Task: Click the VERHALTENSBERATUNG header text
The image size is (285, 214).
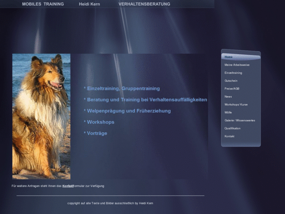Action: [x=144, y=4]
